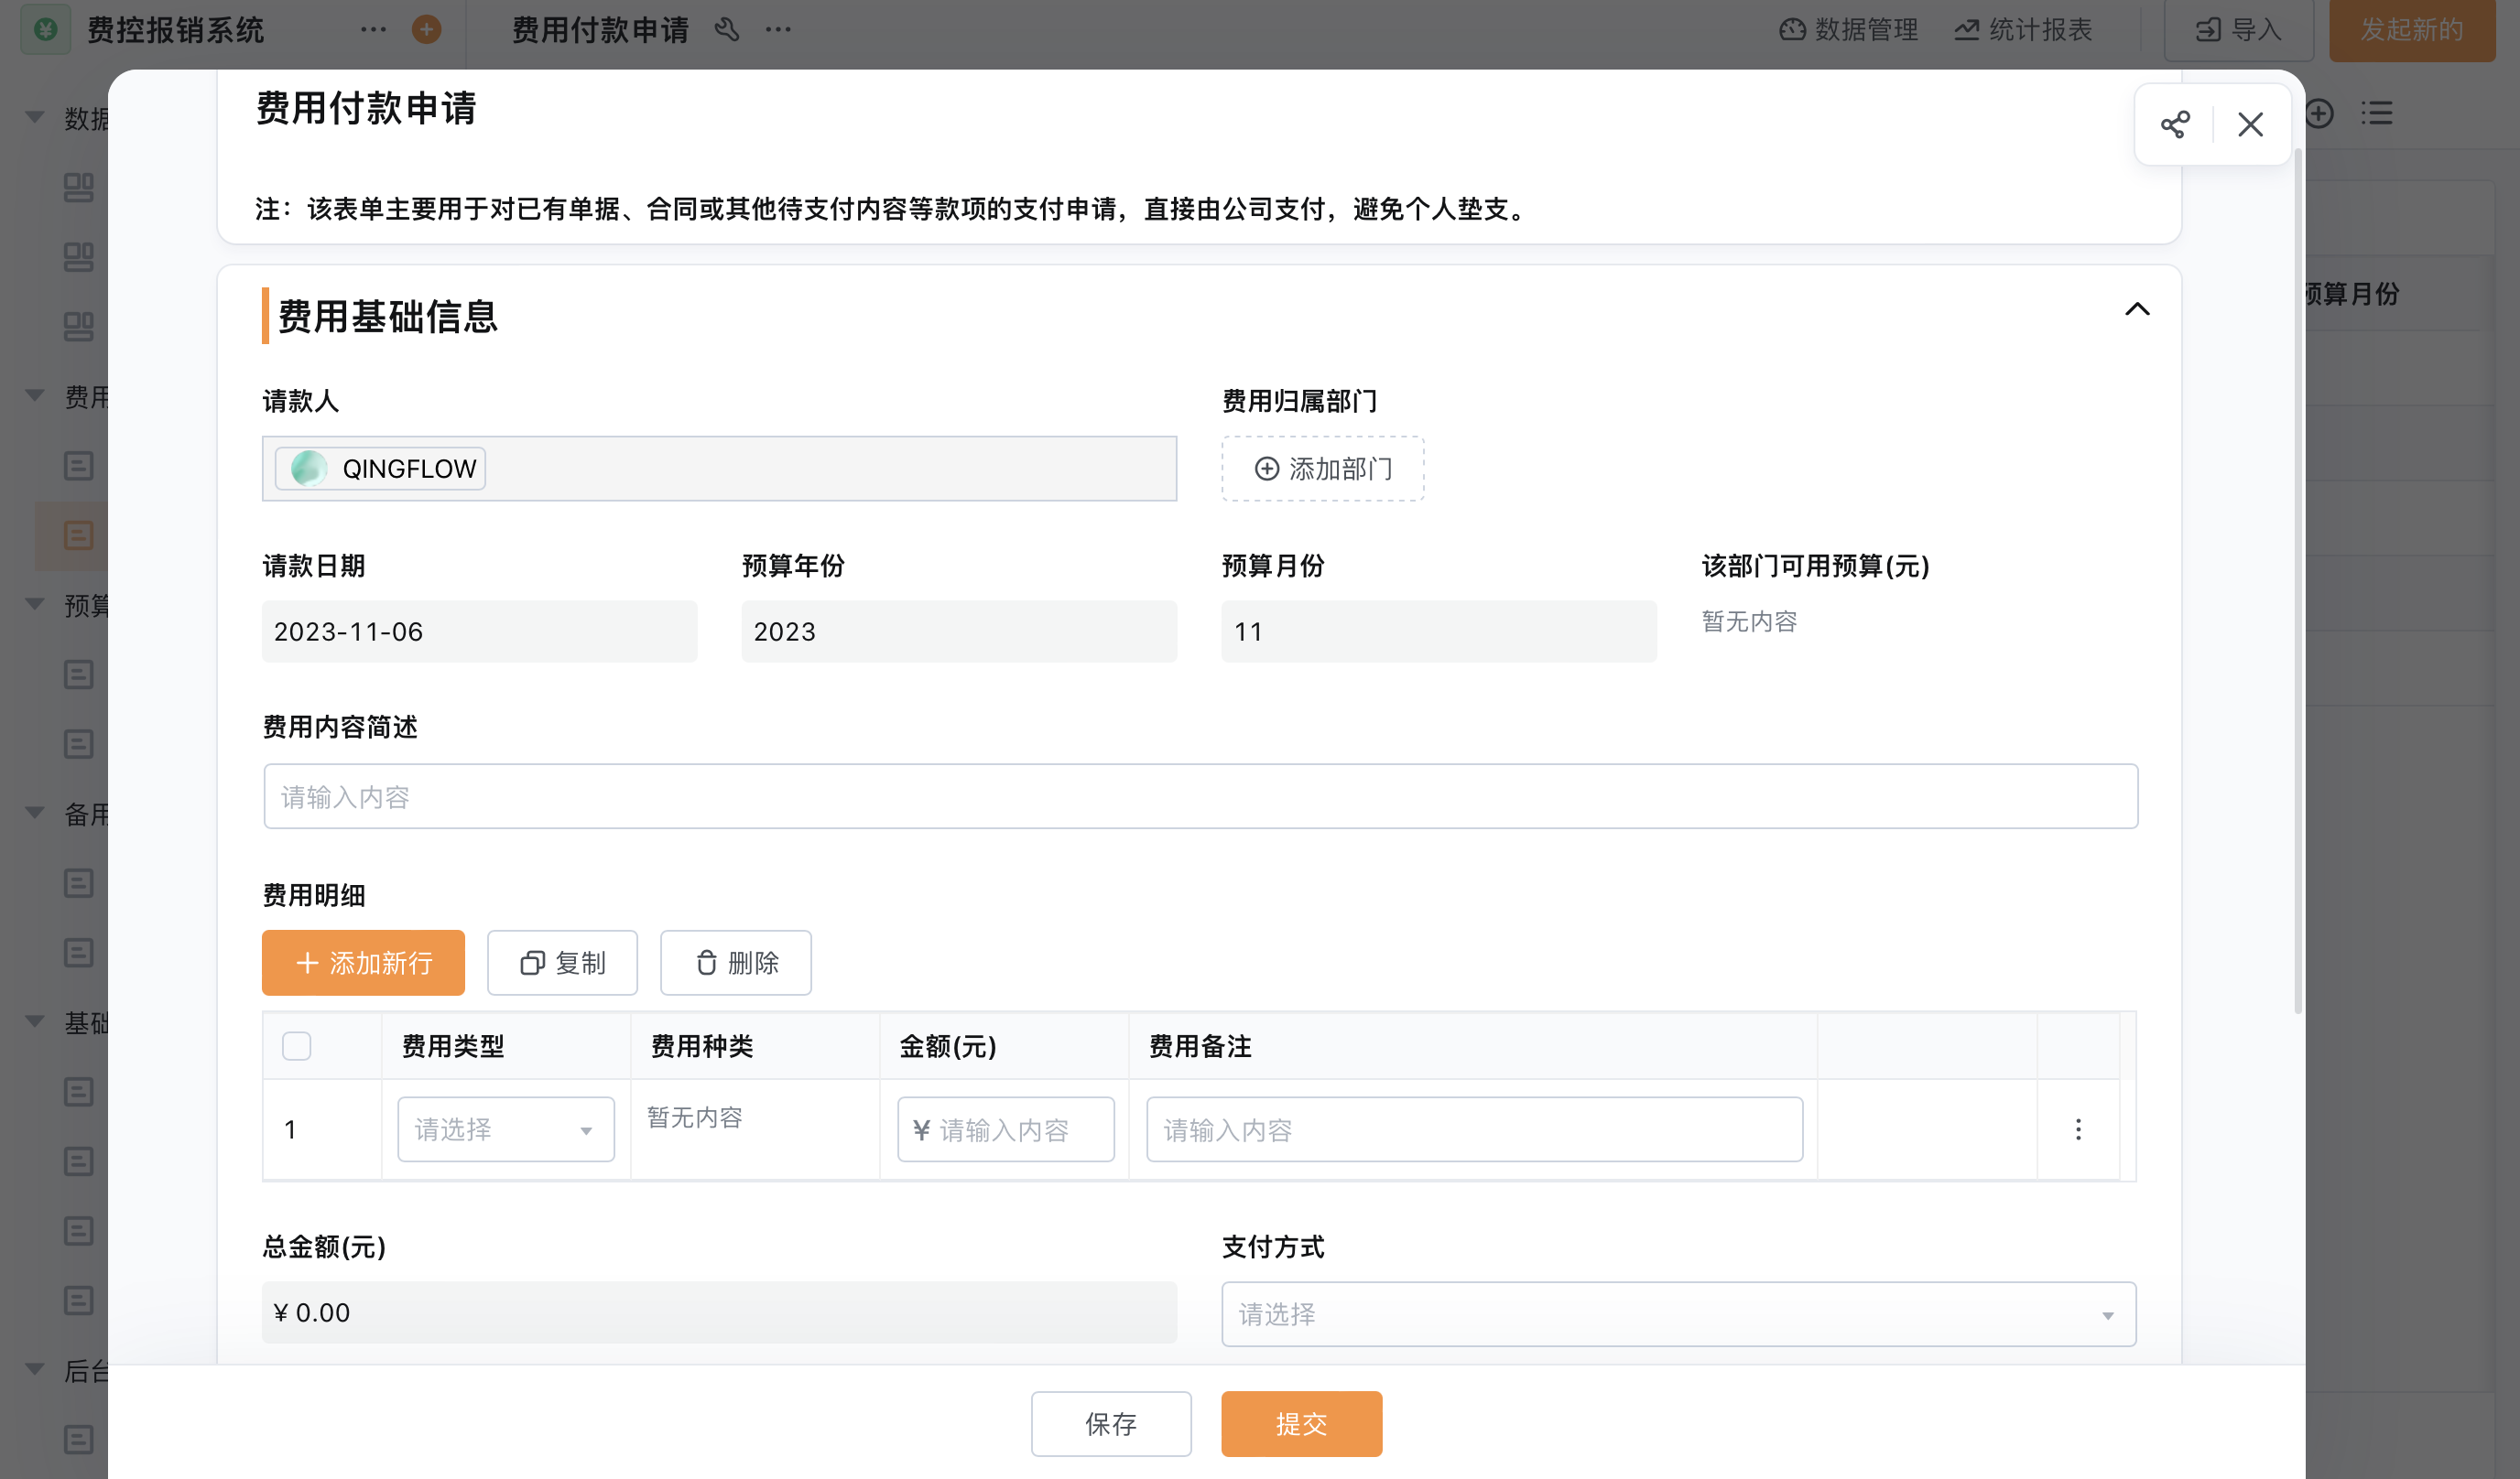Focus the 金额(元) input in row 1

pos(1005,1129)
